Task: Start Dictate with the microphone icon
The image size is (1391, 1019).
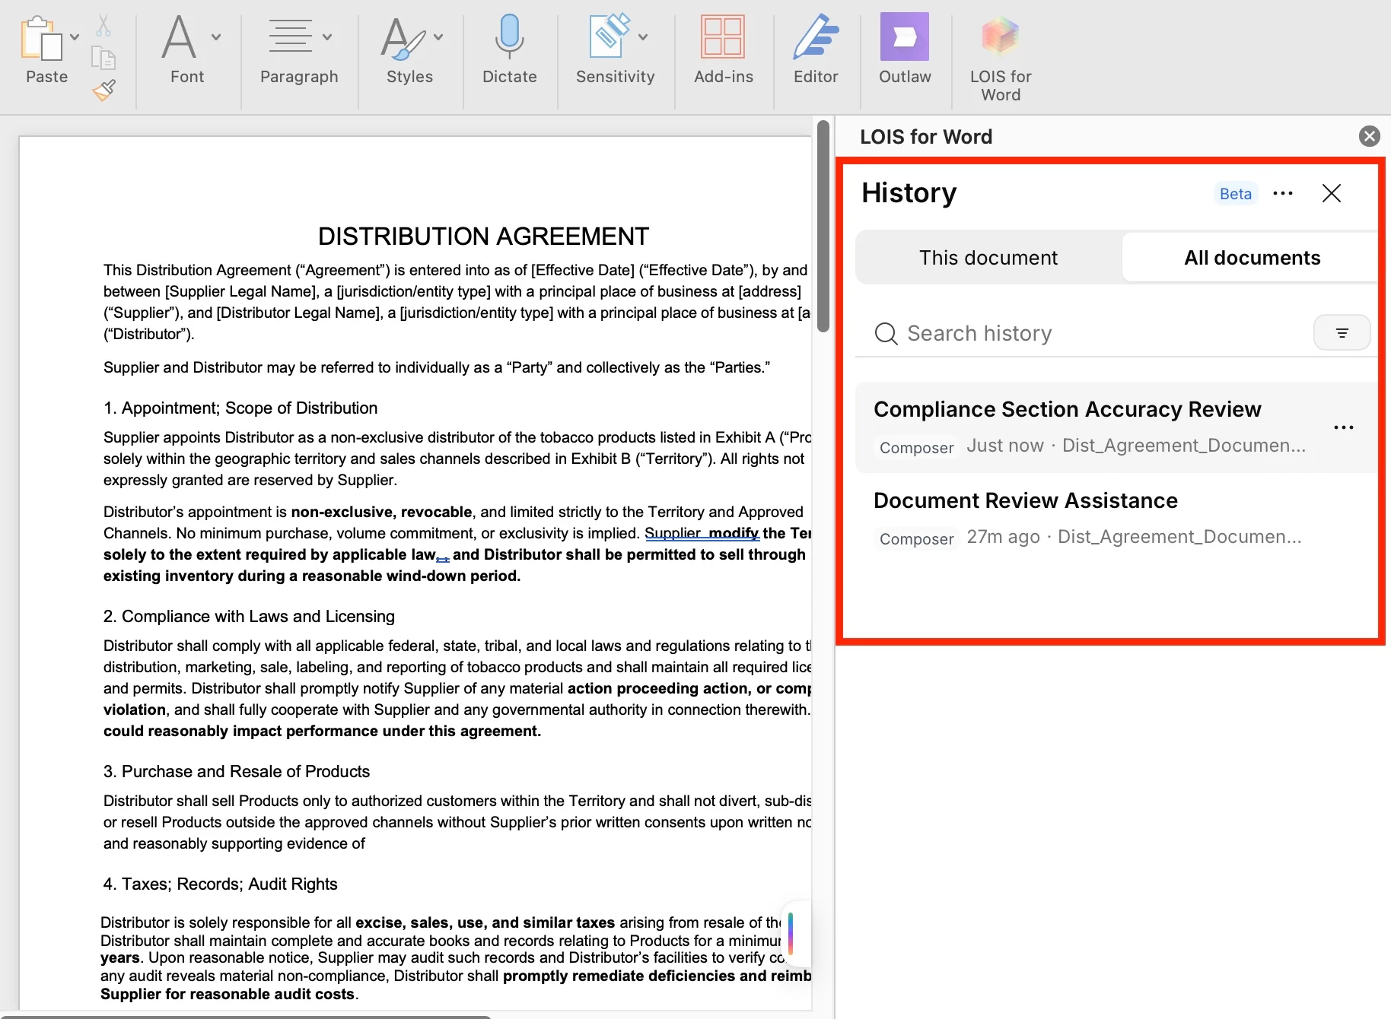Action: (x=510, y=37)
